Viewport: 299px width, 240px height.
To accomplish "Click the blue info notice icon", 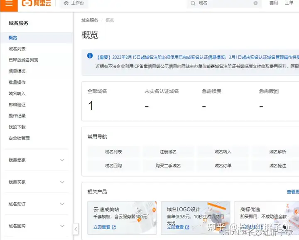I will pos(90,56).
